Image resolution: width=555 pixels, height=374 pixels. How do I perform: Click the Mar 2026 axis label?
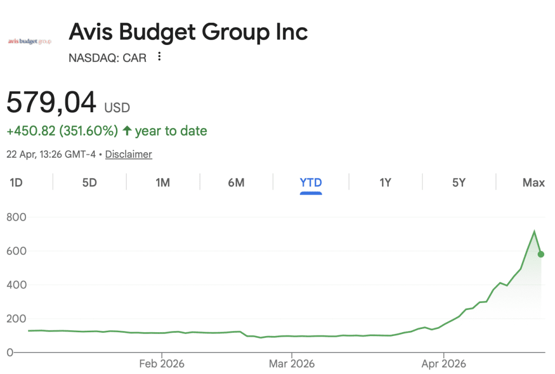292,363
